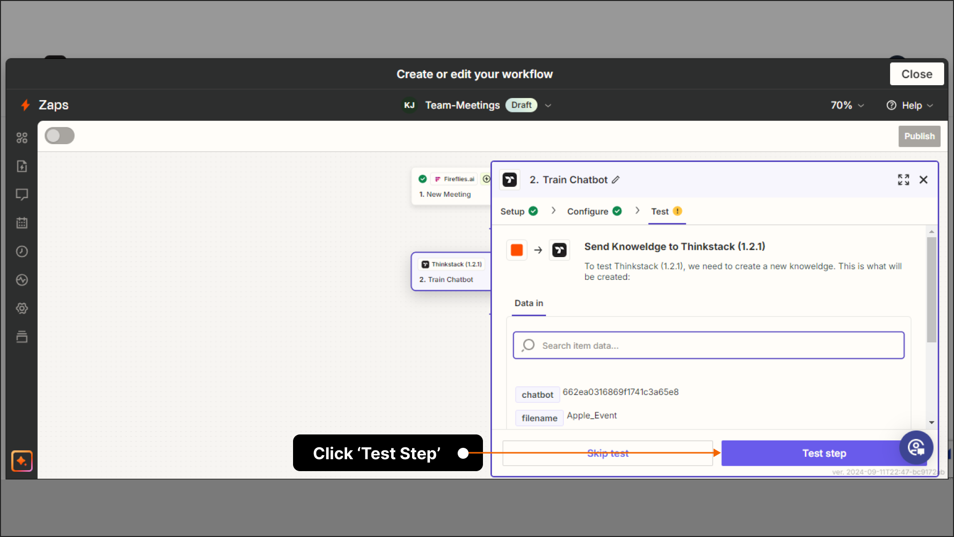Click the chatbot ID value 662ea0316869f1741c3a65e8

[620, 392]
